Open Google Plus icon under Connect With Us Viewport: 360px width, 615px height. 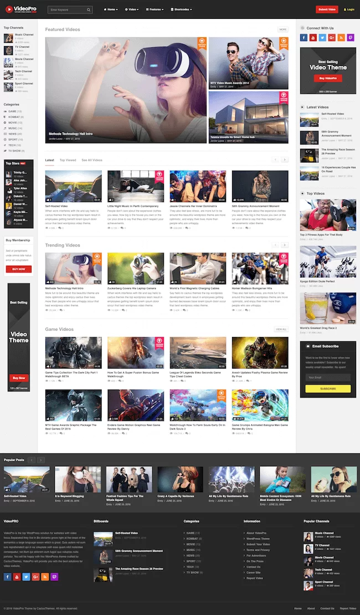coord(332,37)
